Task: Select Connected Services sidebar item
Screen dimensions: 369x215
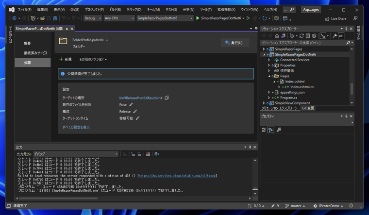Action: [35, 53]
